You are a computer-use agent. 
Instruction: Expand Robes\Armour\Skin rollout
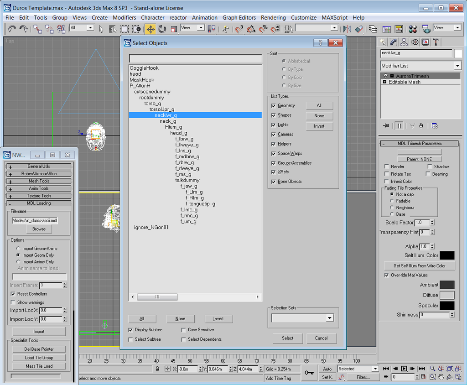coord(39,174)
